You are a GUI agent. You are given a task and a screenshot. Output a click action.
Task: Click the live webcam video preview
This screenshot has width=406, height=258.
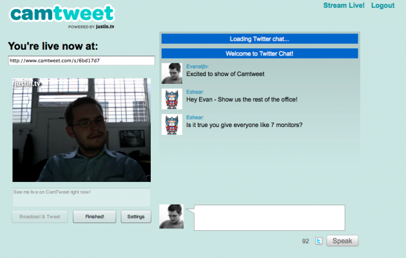click(82, 130)
